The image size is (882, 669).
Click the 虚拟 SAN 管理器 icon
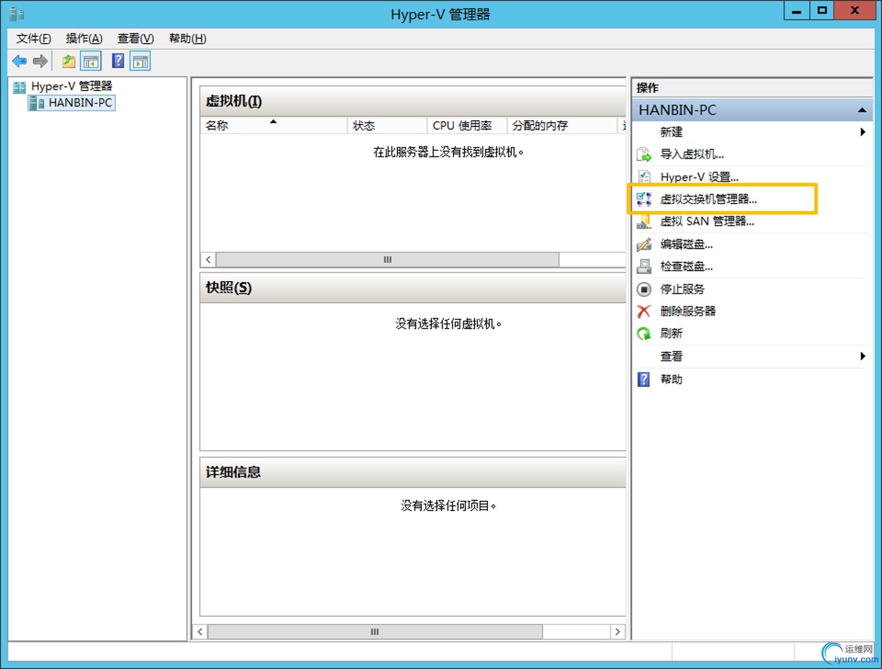pyautogui.click(x=644, y=222)
